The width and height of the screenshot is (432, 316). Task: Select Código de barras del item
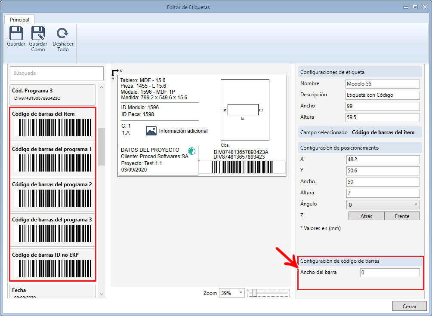52,125
